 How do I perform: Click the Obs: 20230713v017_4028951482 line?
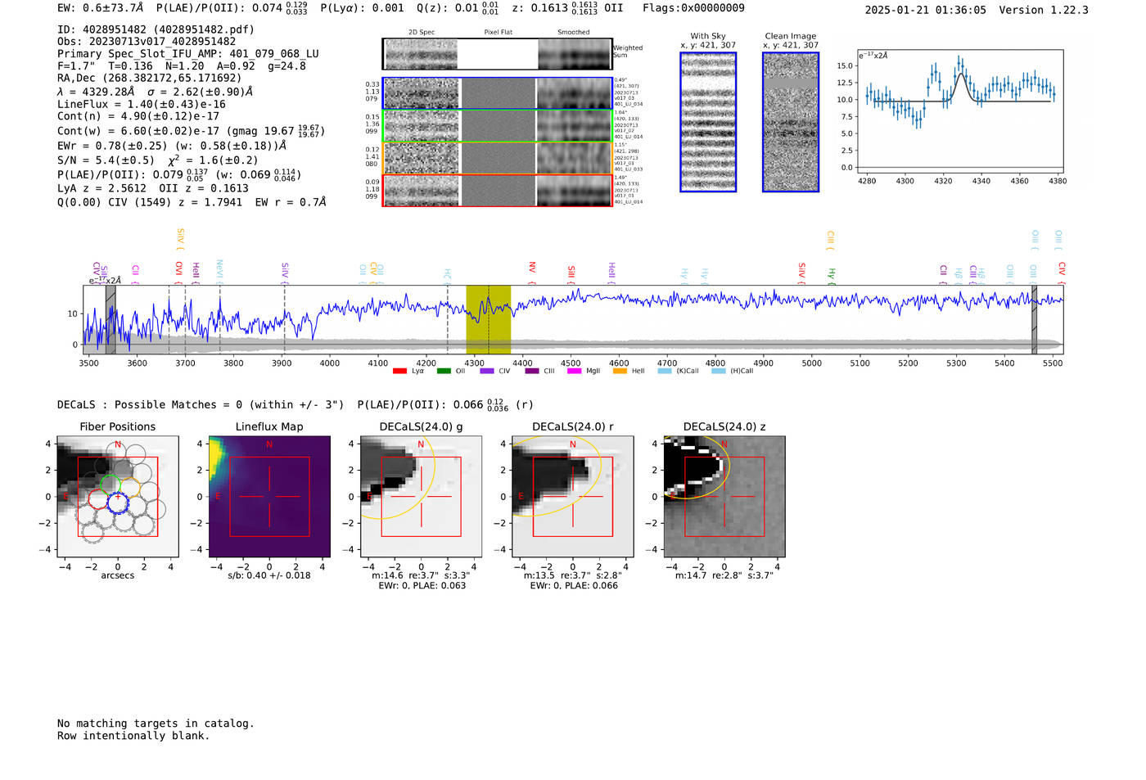147,42
